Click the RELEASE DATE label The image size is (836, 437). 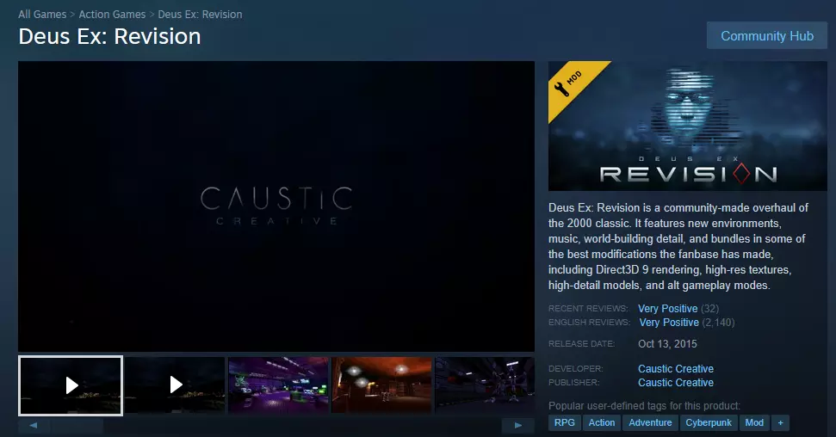pyautogui.click(x=581, y=344)
